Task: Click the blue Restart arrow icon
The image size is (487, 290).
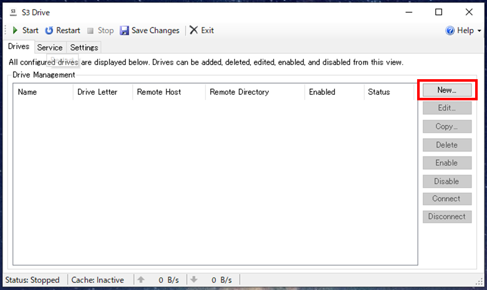Action: [x=49, y=30]
